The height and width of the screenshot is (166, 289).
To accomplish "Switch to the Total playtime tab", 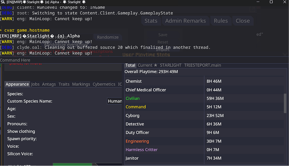I will pyautogui.click(x=130, y=65).
